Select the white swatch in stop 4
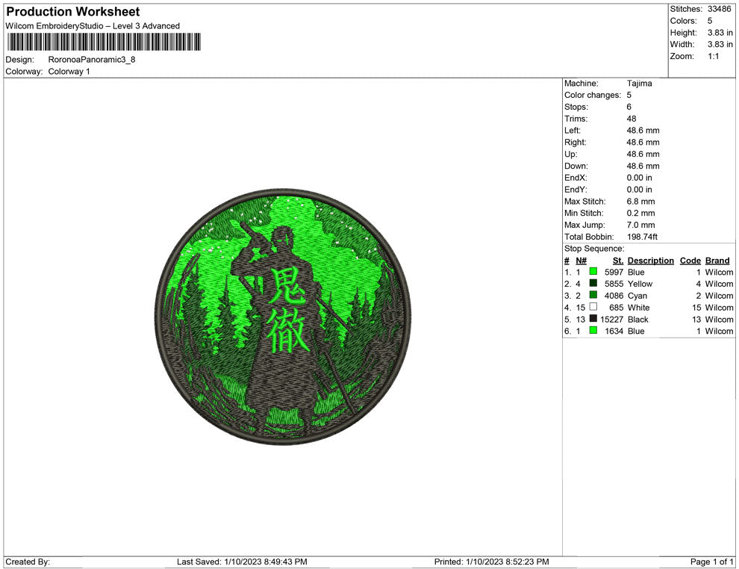The width and height of the screenshot is (739, 569). pos(593,307)
